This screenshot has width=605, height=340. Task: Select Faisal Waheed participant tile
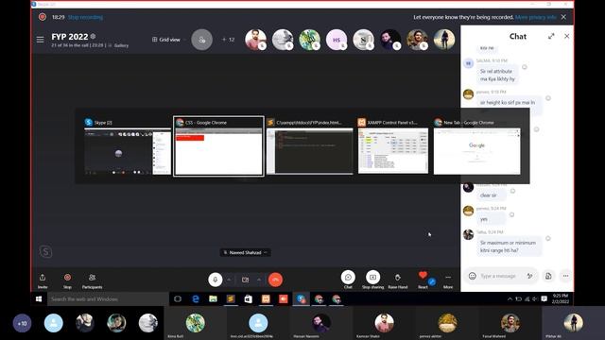click(510, 323)
